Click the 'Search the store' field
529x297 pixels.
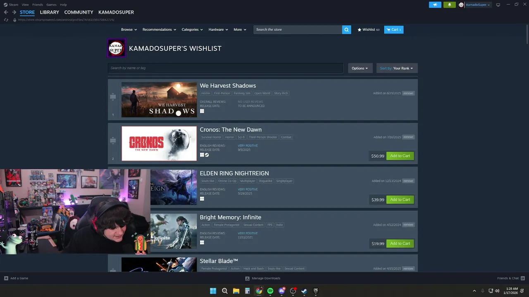click(298, 30)
